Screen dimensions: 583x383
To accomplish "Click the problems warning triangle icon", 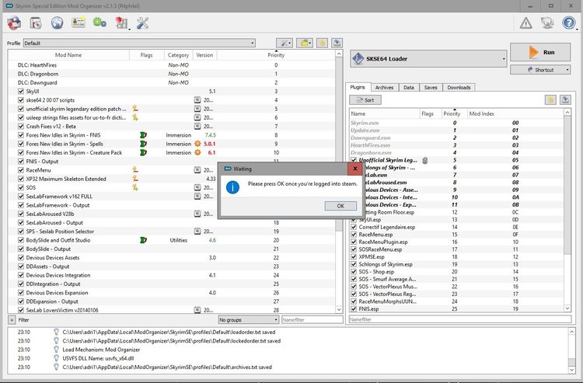I will coord(525,23).
